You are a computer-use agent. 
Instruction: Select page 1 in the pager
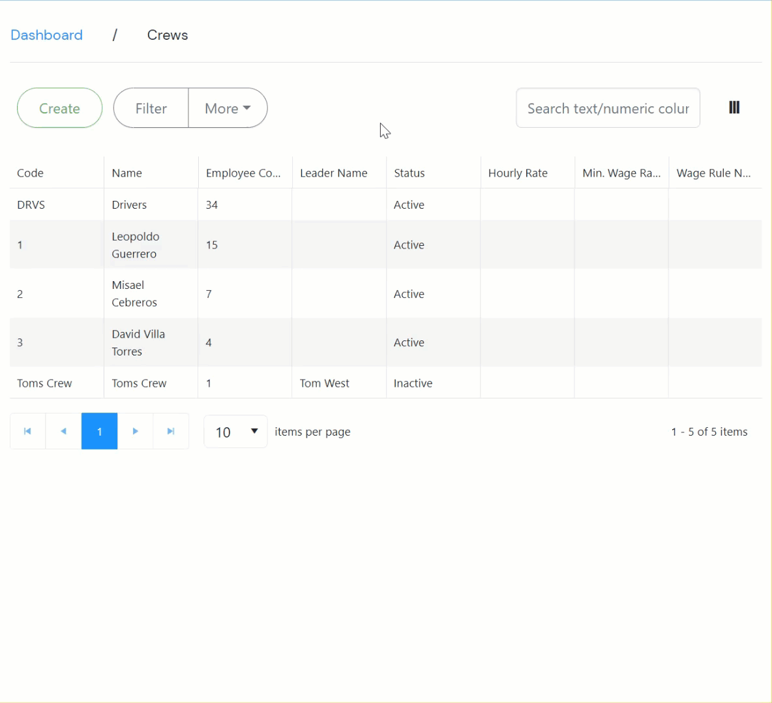[99, 431]
